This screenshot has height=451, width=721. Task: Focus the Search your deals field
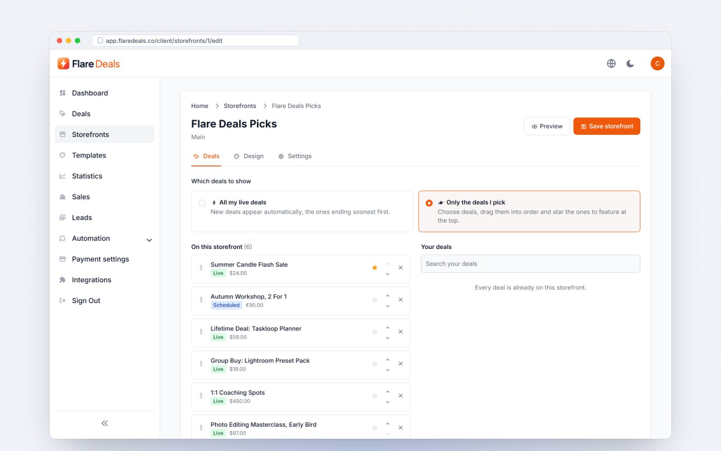click(530, 264)
